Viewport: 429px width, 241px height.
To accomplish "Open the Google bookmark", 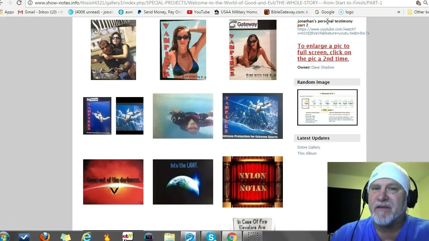I will (324, 12).
